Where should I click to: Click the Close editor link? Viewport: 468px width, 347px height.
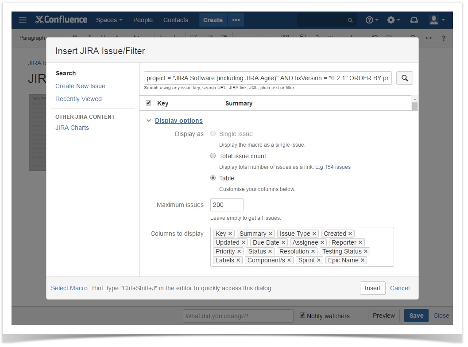(441, 316)
